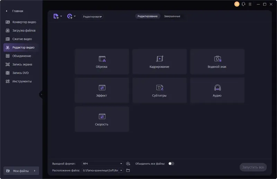
Task: Open the Обрезка trim tool
Action: point(102,62)
